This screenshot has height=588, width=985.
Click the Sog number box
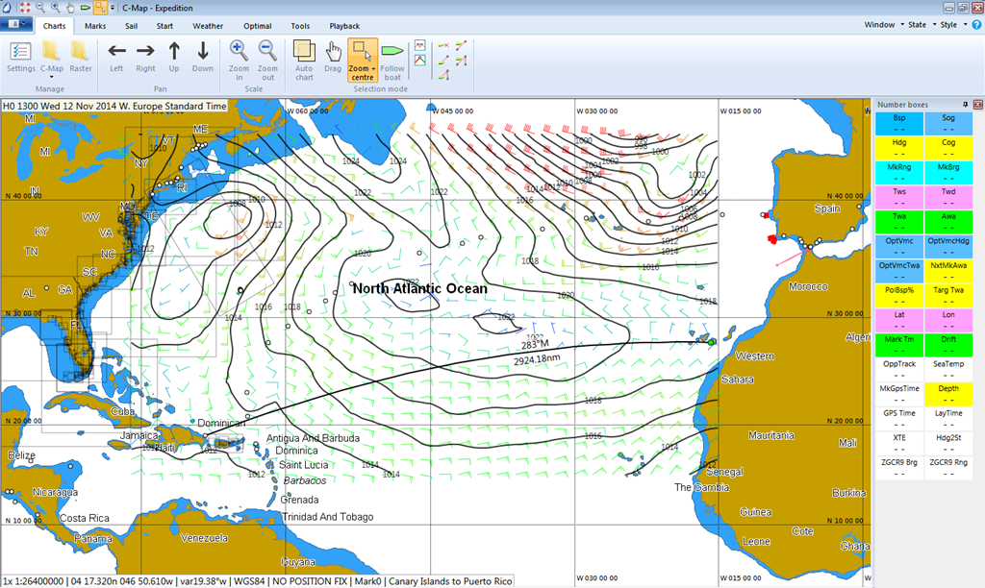[948, 123]
